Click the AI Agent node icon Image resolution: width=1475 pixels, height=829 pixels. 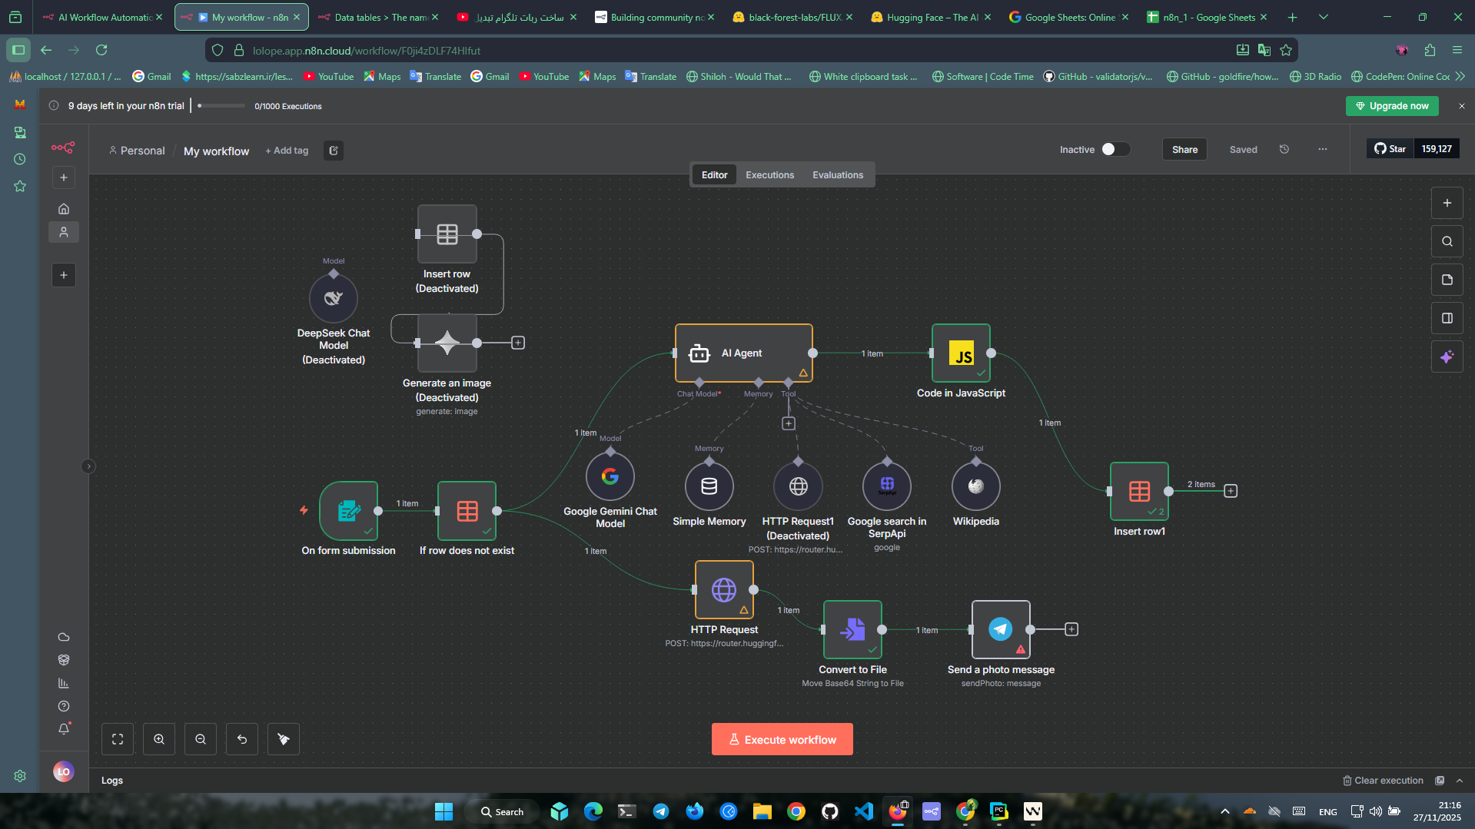pyautogui.click(x=699, y=353)
